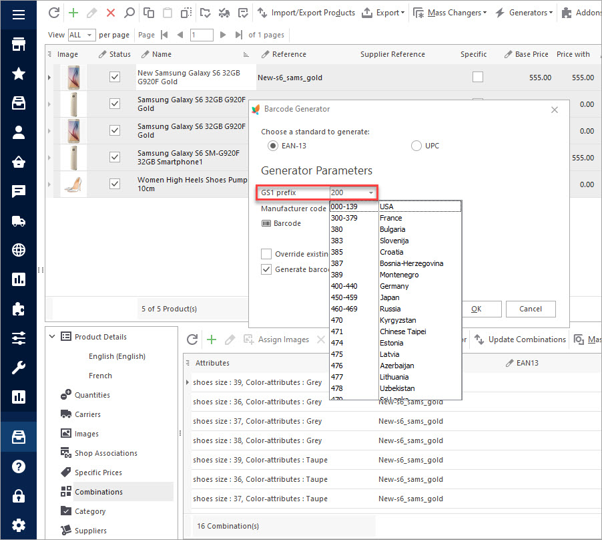
Task: Tick the Override existing checkbox
Action: 266,254
